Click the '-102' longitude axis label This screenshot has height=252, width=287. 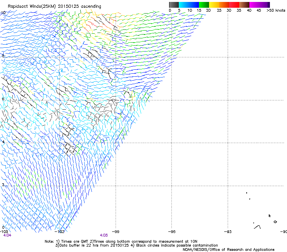(59, 232)
